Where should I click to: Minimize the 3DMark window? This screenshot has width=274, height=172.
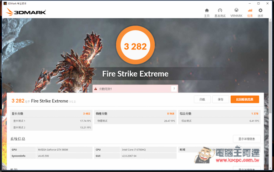(x=250, y=3)
